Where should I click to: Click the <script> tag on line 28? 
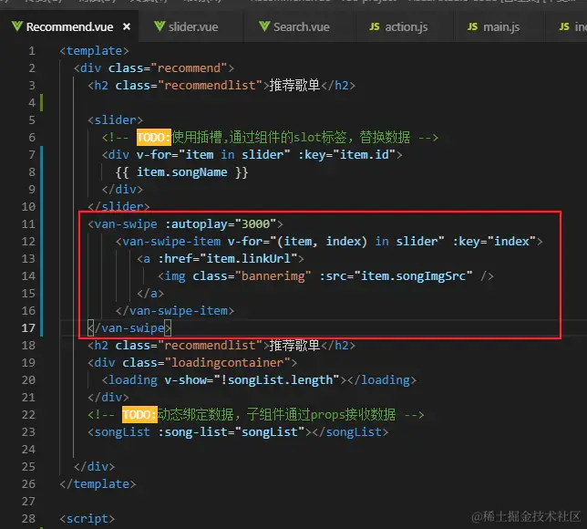click(x=88, y=519)
